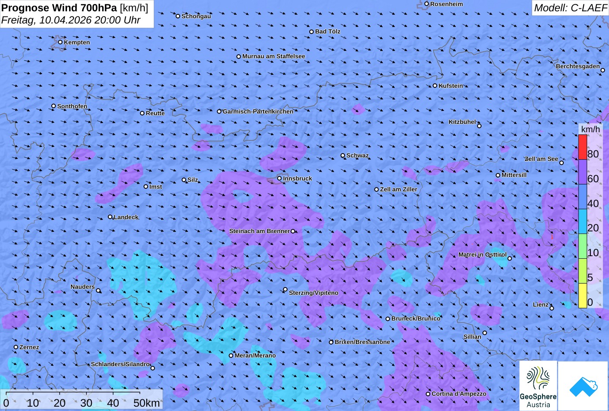Click the Nauders city marker dot
This screenshot has height=411, width=609.
click(98, 291)
